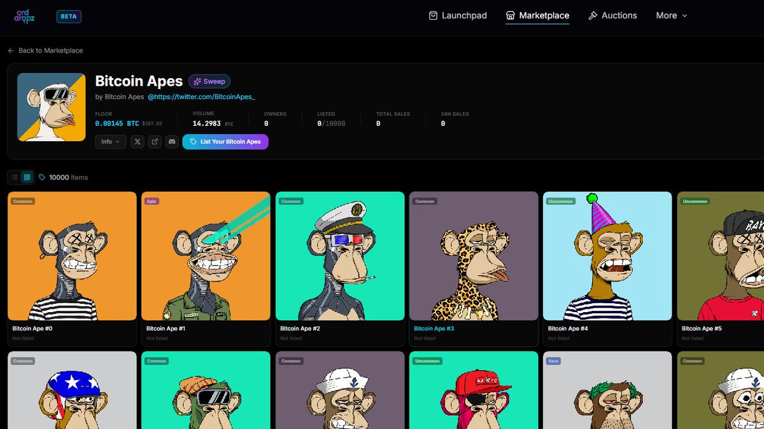Click the Bitcoin Ape #2 title
The image size is (764, 429).
coord(300,329)
